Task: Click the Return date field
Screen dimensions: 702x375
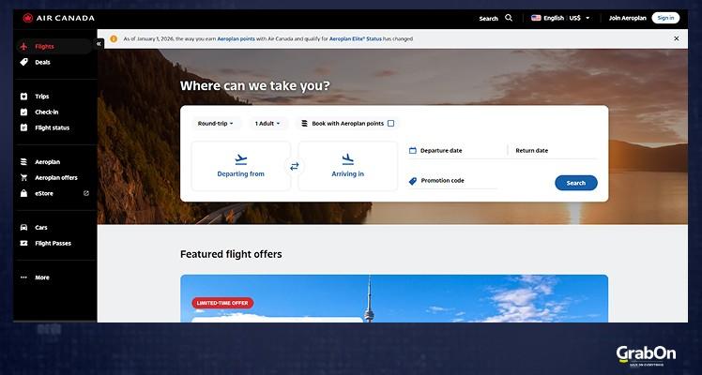Action: point(556,151)
